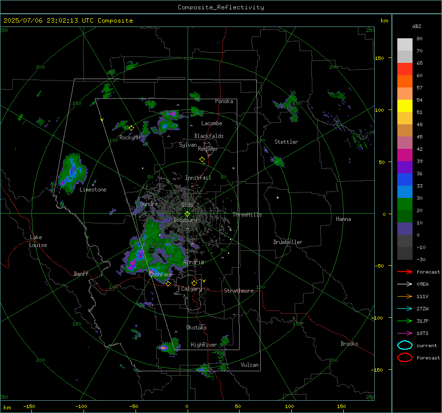
Task: Click the Drumheller label on the map
Action: pyautogui.click(x=288, y=242)
